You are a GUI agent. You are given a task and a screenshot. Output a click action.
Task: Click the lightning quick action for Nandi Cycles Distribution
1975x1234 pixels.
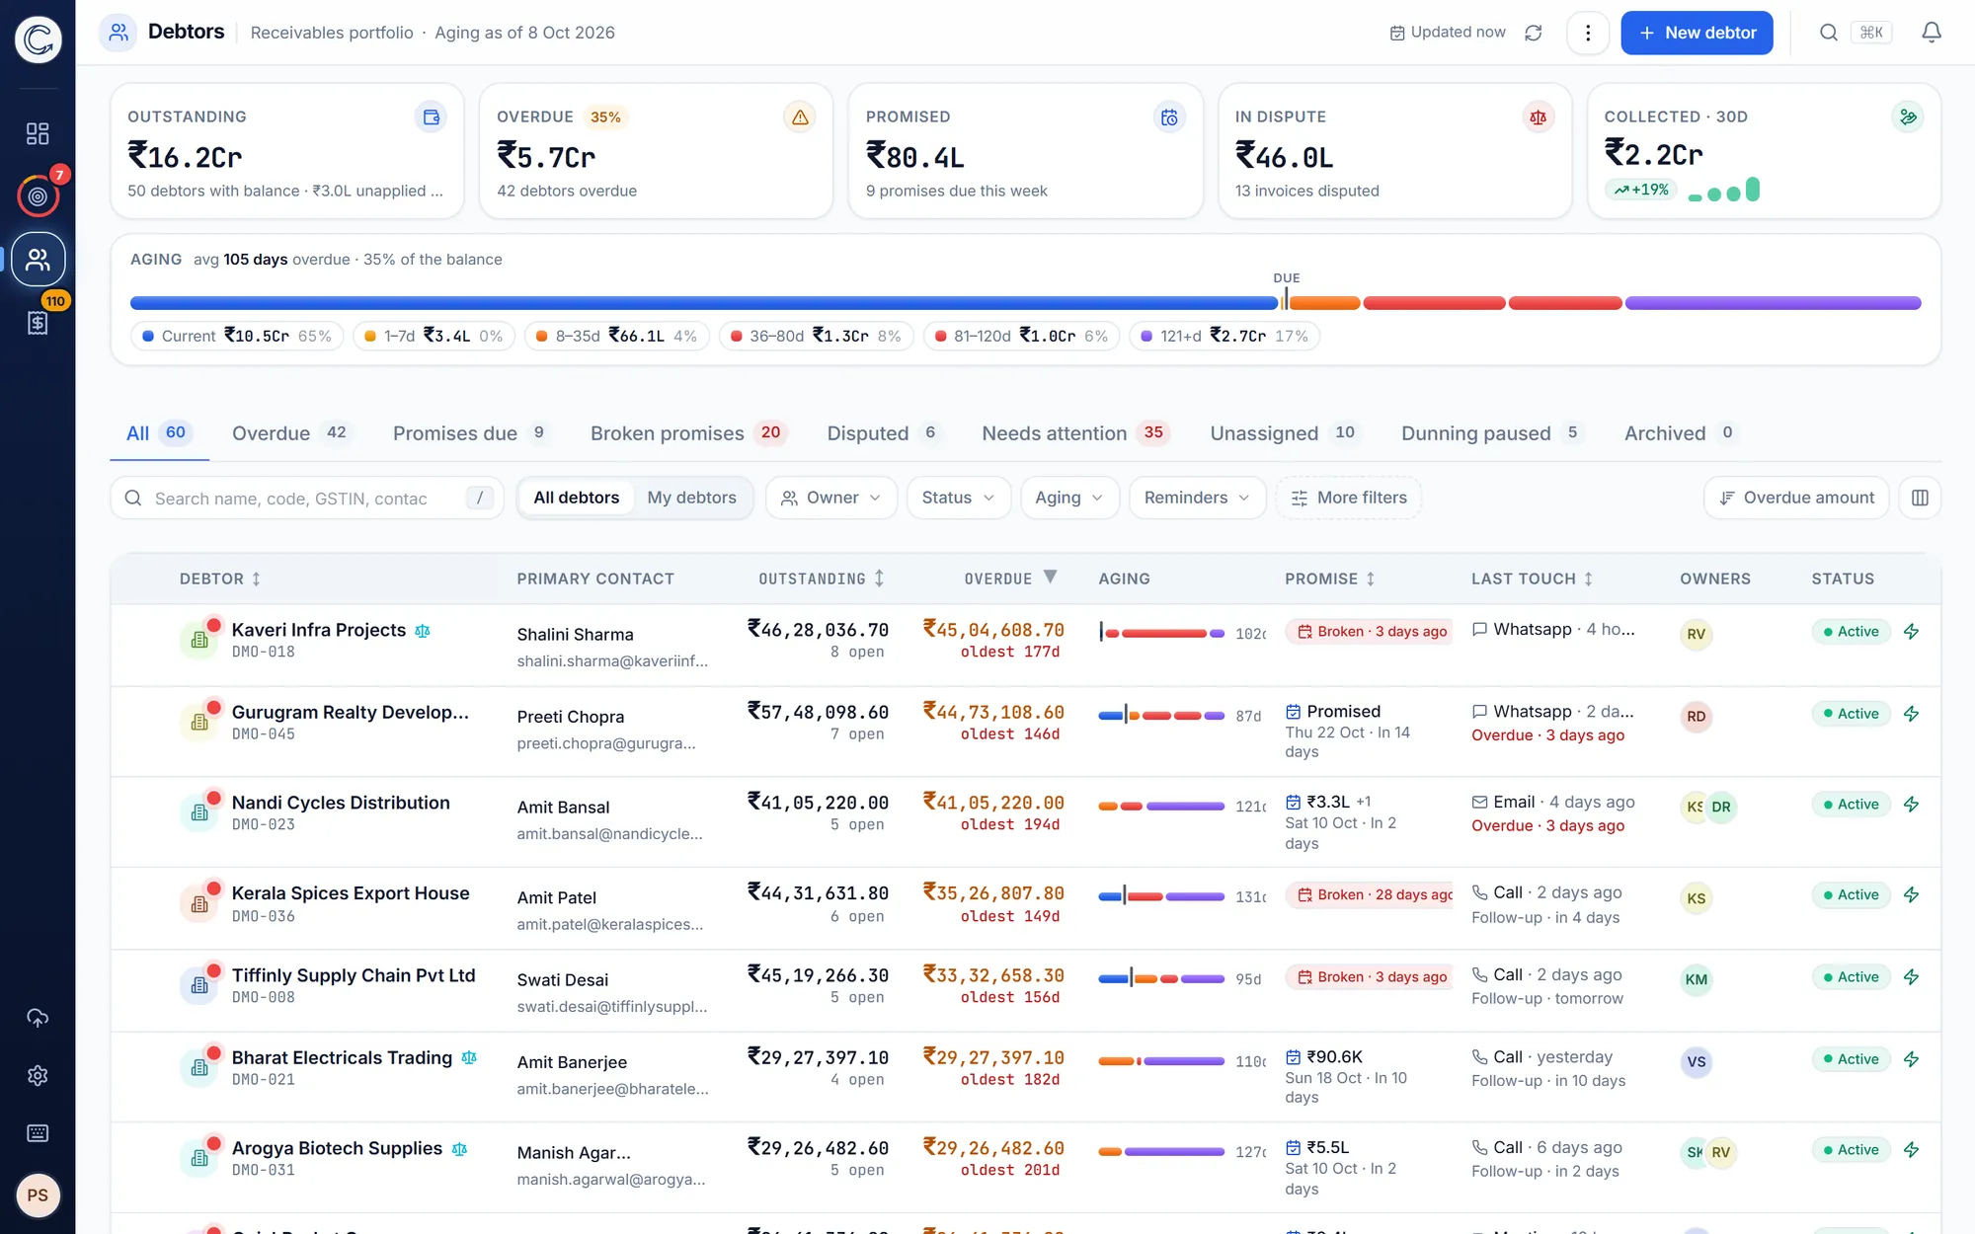click(1912, 805)
